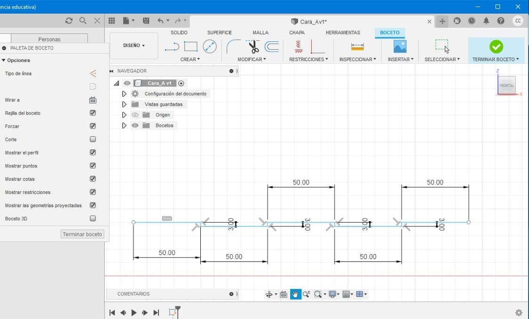
Task: Click the Tipo de línea icon
Action: point(93,73)
